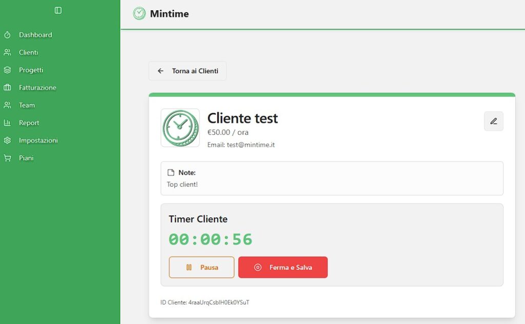Click the Report bar chart icon
Image resolution: width=525 pixels, height=324 pixels.
[x=7, y=123]
